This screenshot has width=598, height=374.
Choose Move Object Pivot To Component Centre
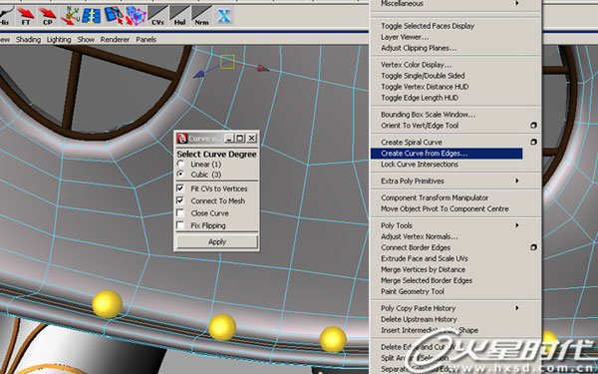[x=445, y=208]
